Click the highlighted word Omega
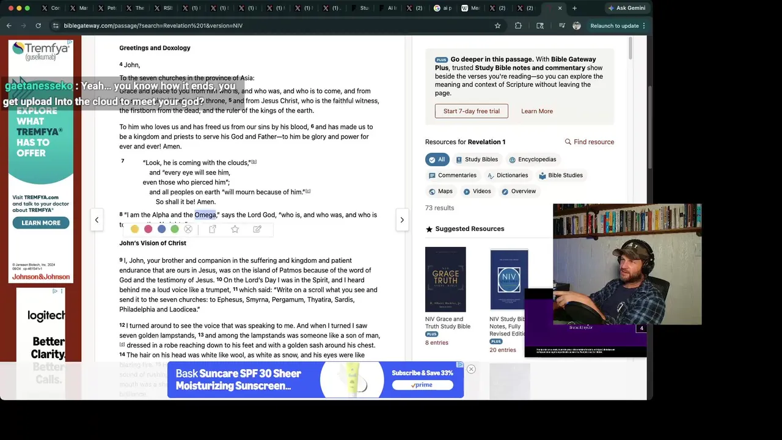Screen dimensions: 782x440 pos(205,215)
